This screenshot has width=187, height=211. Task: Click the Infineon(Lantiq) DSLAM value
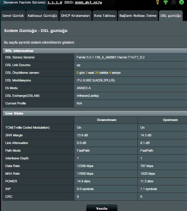click(x=88, y=96)
